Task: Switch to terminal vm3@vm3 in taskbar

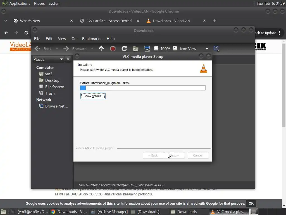Action: 30,212
